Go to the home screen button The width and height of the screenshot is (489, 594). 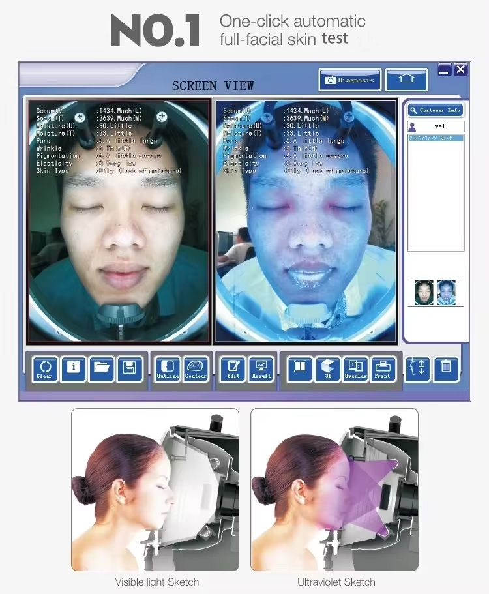pyautogui.click(x=406, y=80)
